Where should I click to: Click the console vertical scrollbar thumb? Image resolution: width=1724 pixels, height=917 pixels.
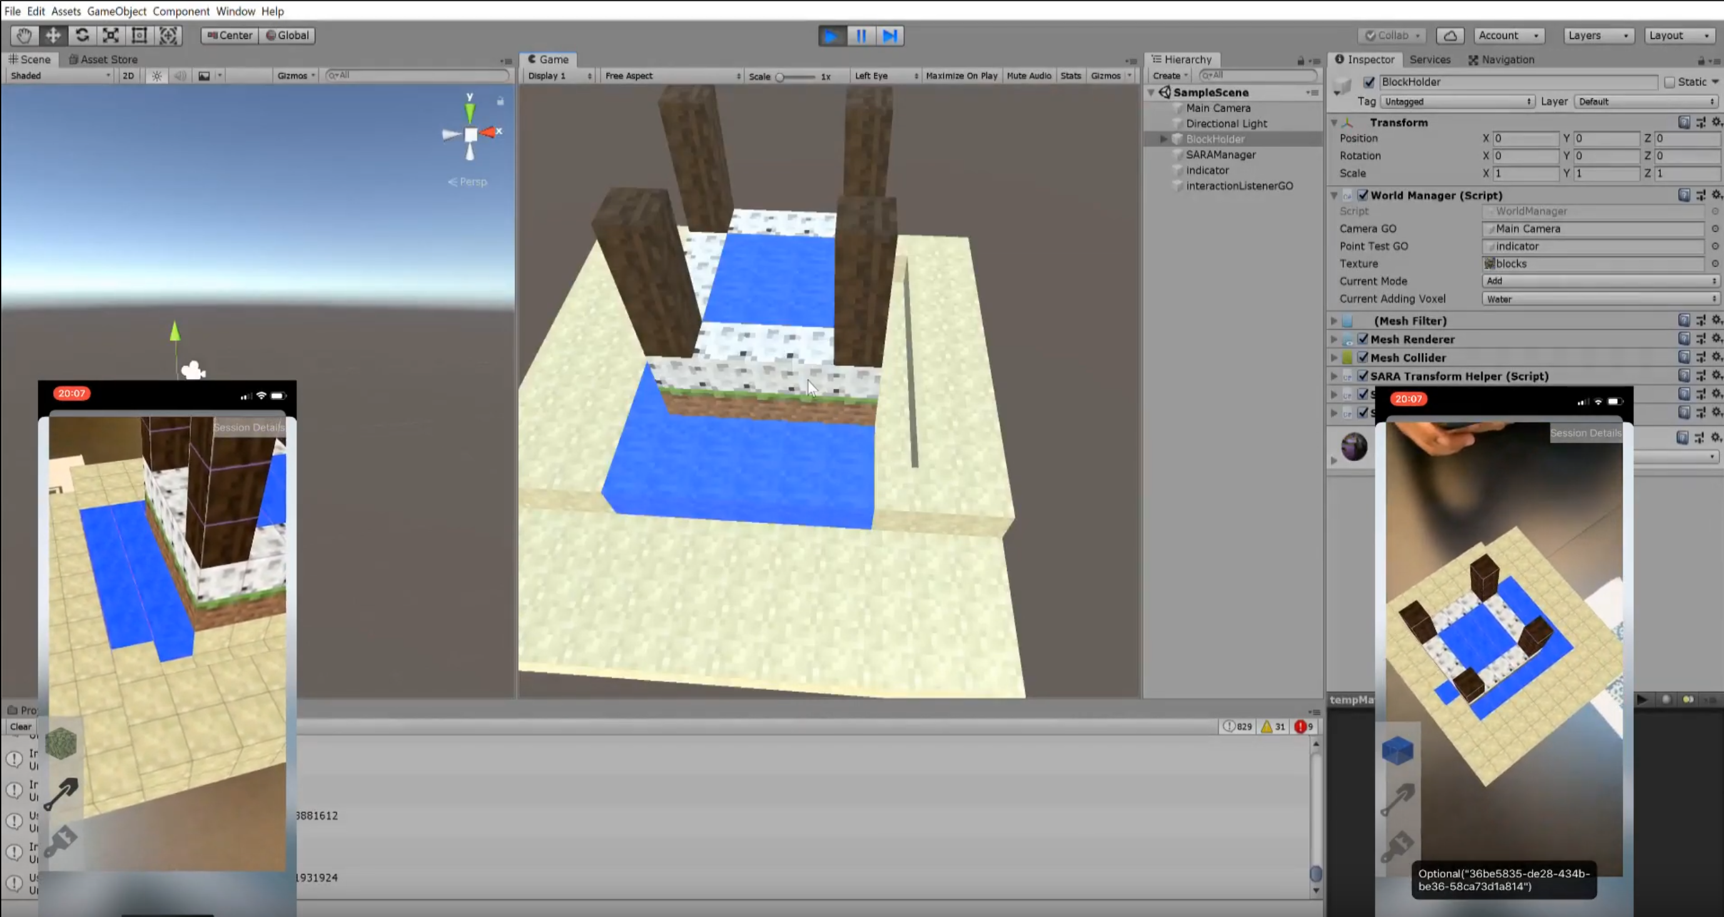tap(1316, 874)
